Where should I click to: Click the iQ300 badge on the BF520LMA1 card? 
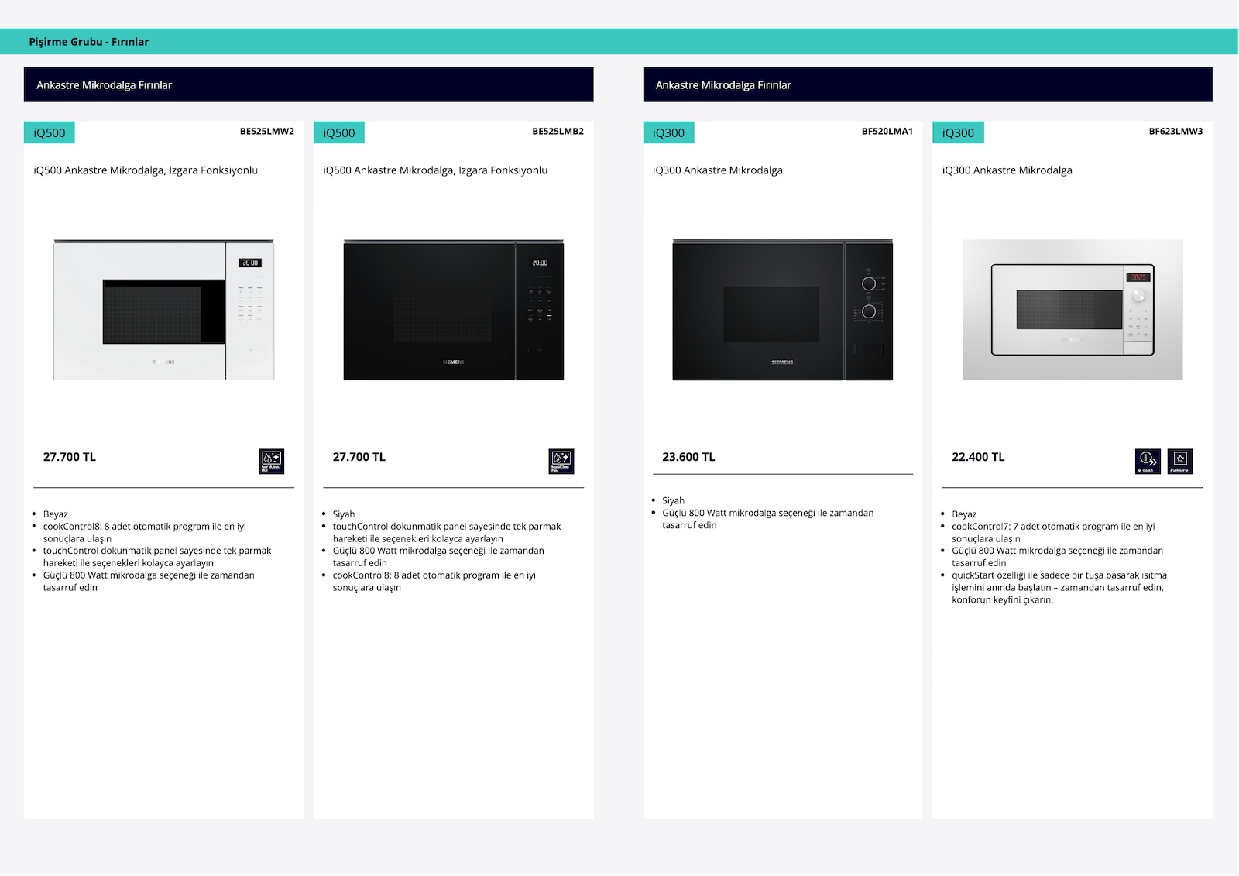669,132
